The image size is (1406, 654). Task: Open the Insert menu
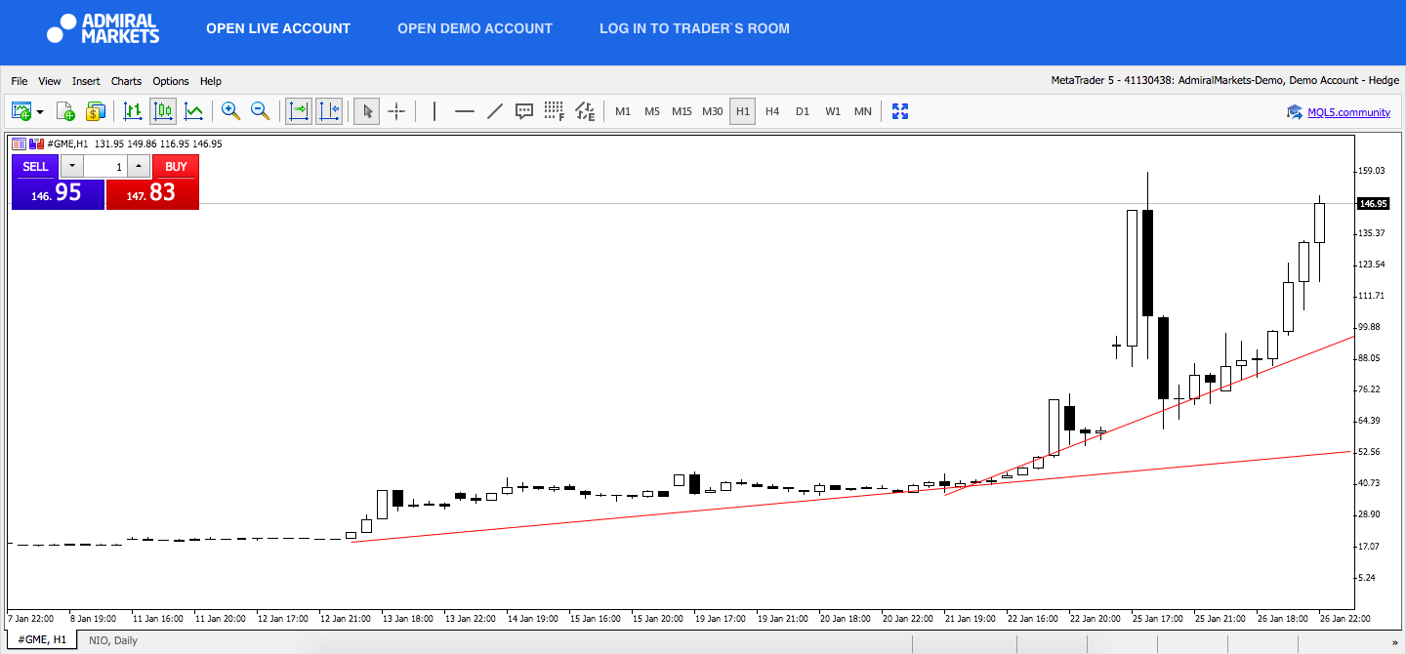click(x=86, y=81)
